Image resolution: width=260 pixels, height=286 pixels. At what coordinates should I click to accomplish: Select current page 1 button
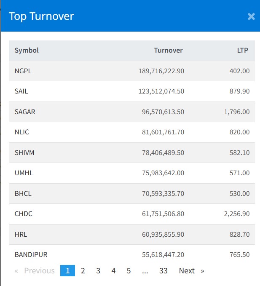click(67, 271)
